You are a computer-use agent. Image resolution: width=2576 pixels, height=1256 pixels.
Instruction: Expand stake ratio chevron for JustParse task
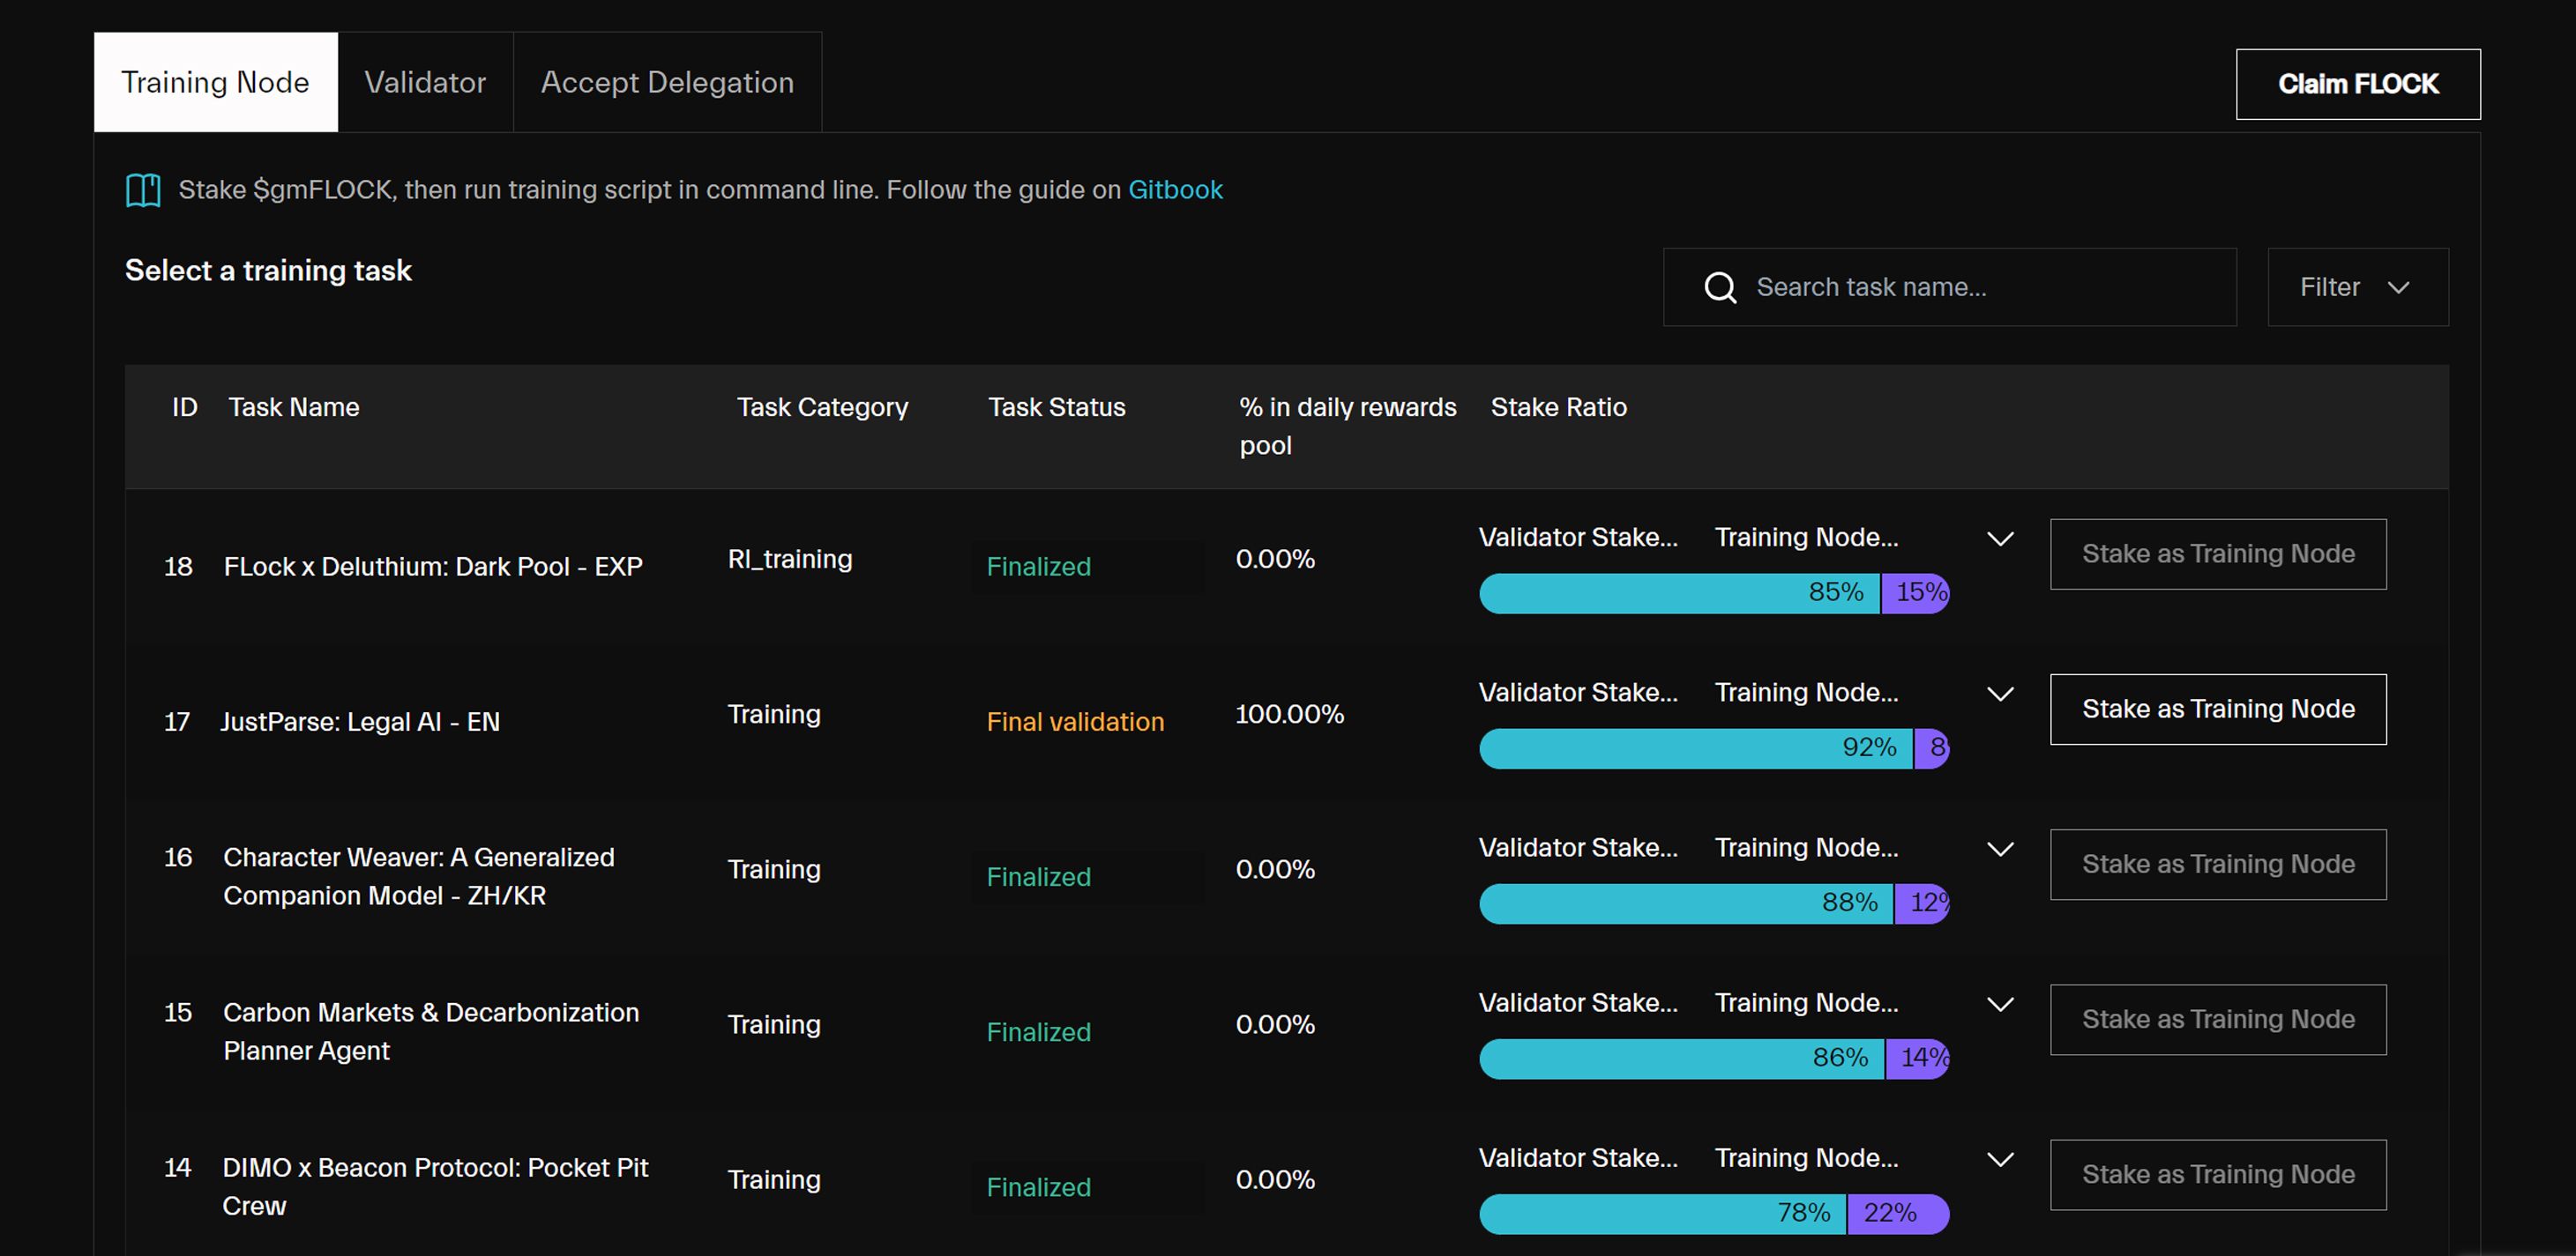(x=2000, y=694)
